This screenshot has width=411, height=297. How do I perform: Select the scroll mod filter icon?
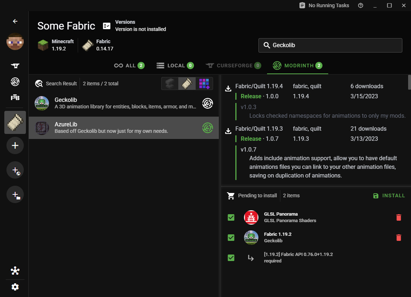coord(187,83)
